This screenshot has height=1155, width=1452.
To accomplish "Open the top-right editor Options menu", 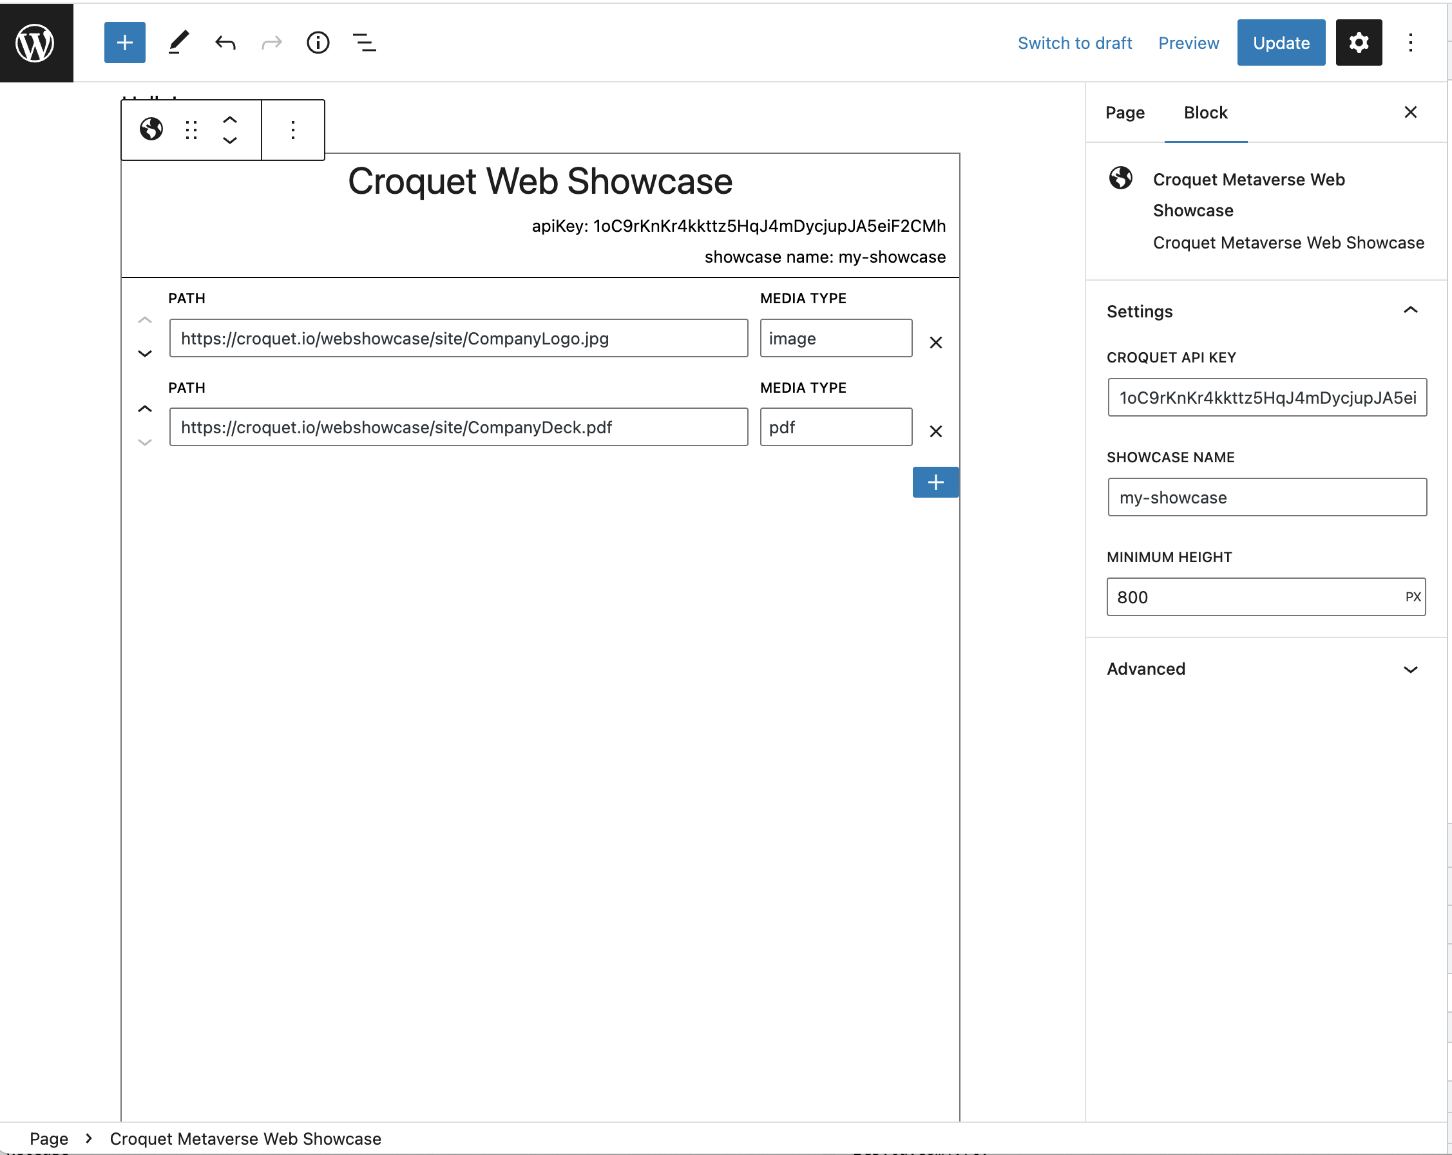I will point(1410,43).
